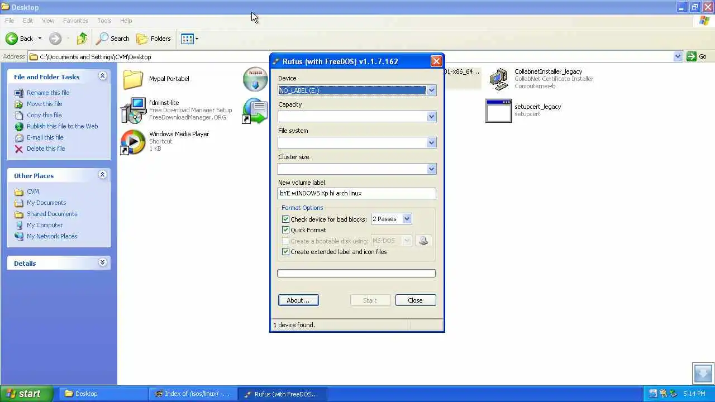Screen dimensions: 715x402
Task: Open the bad blocks passes dropdown
Action: (407, 219)
